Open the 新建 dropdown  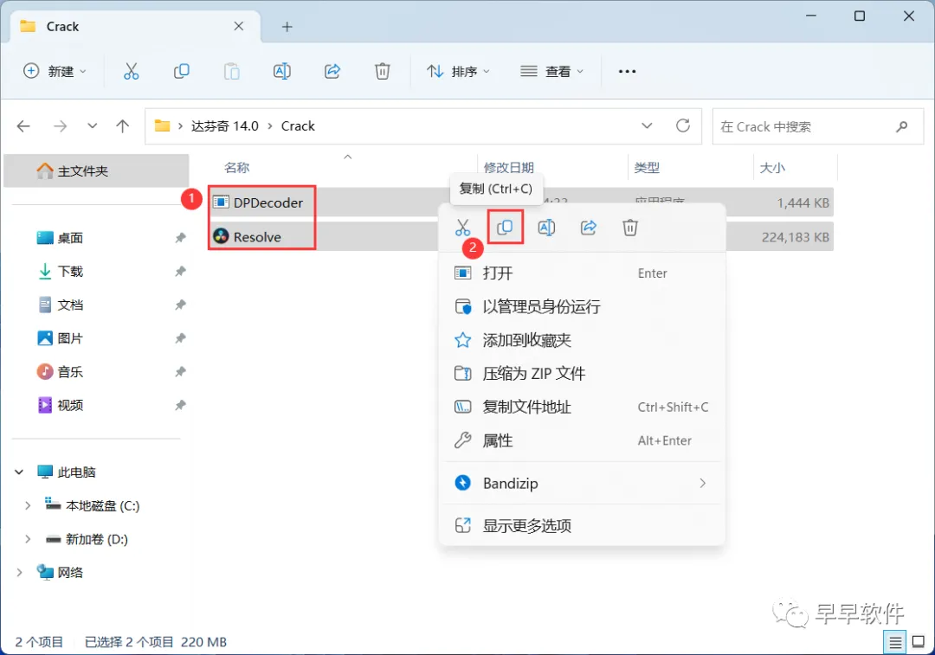[x=55, y=72]
